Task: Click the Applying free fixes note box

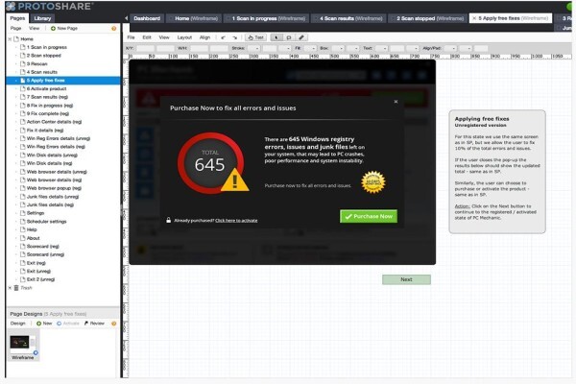Action: (497, 171)
